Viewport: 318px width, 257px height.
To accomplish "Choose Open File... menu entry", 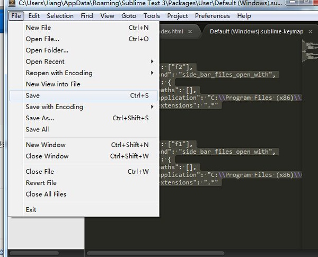I will coord(84,39).
